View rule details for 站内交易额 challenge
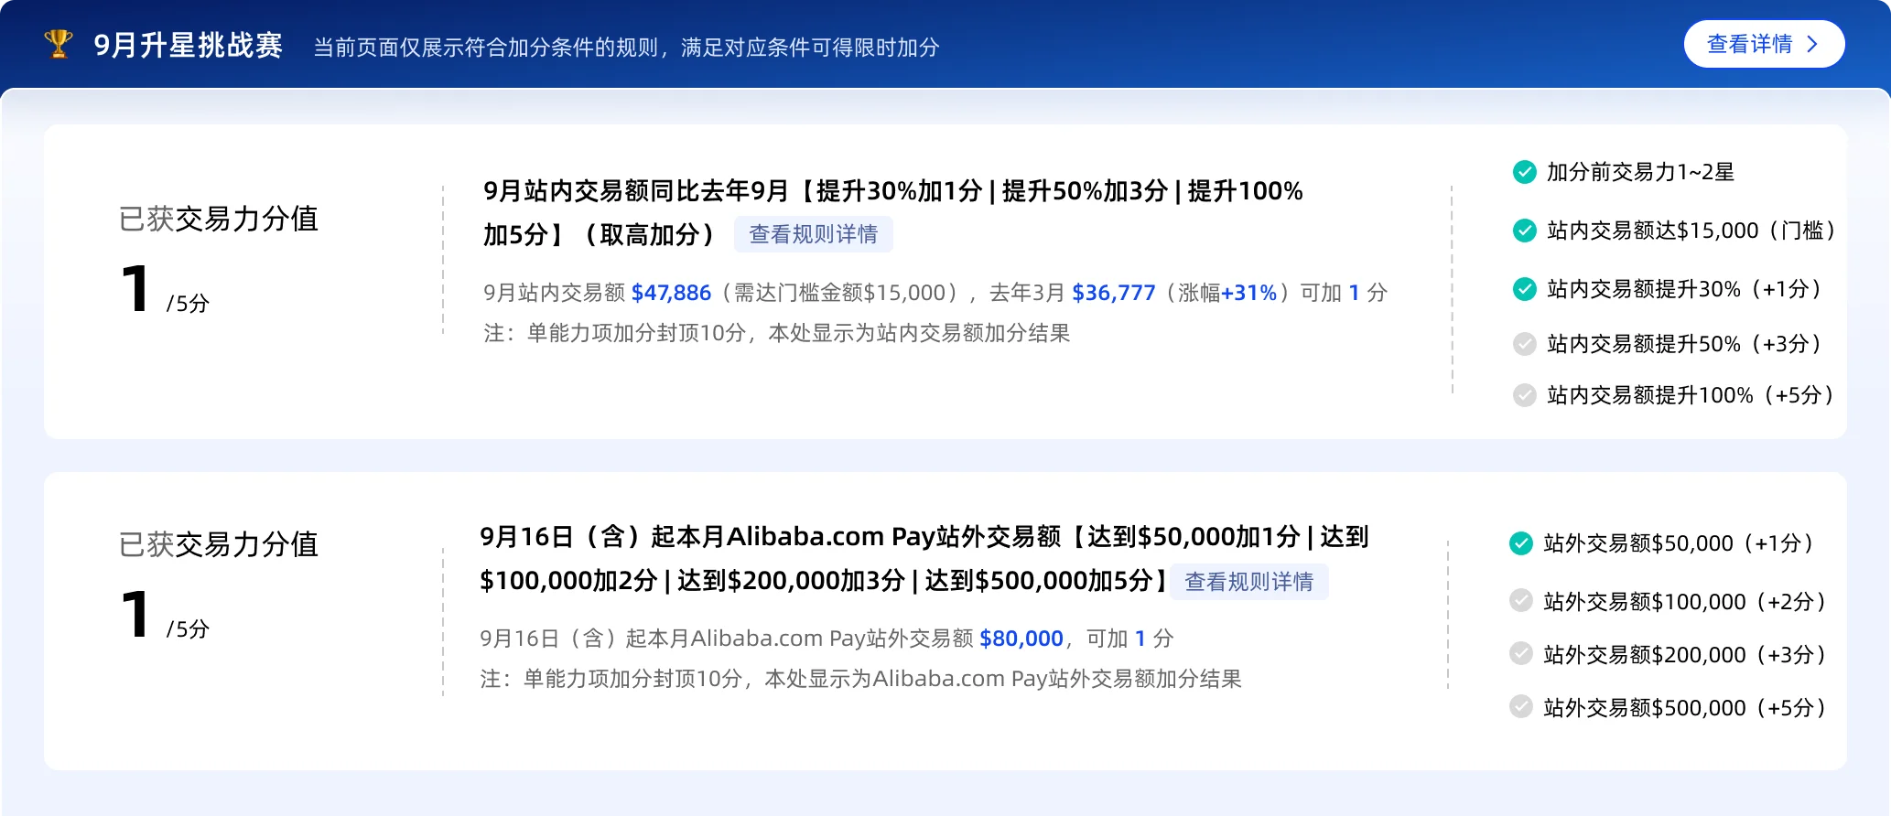 point(813,234)
